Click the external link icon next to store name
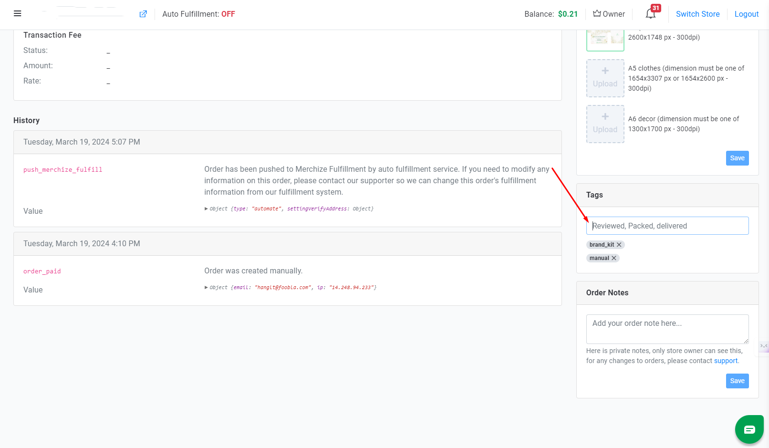Viewport: 769px width, 448px height. click(x=143, y=14)
